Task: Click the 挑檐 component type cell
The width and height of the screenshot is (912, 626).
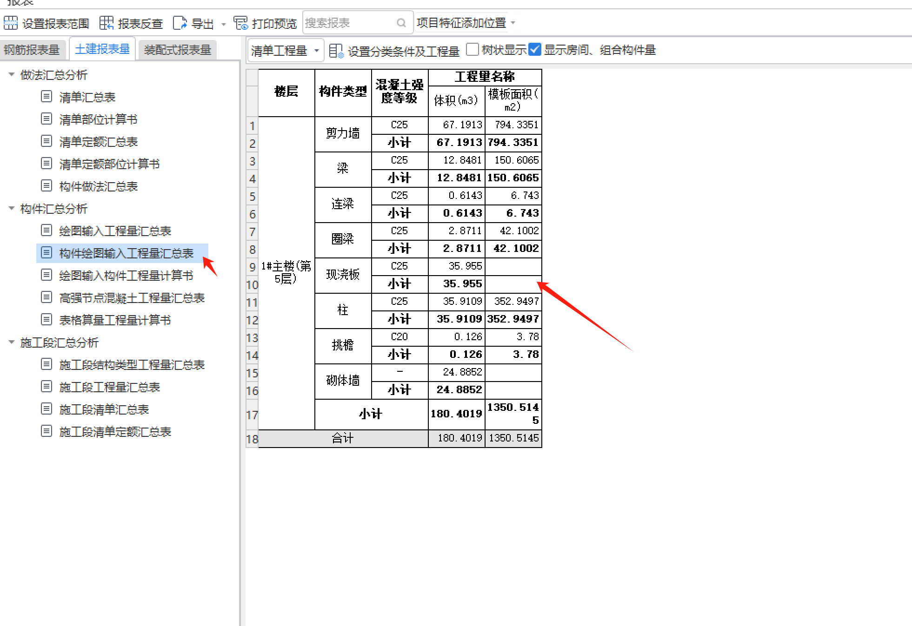Action: click(x=343, y=346)
